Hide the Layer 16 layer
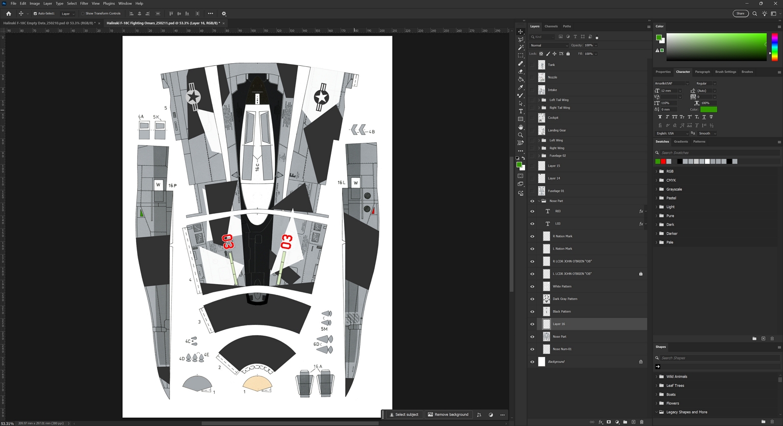 click(x=532, y=324)
